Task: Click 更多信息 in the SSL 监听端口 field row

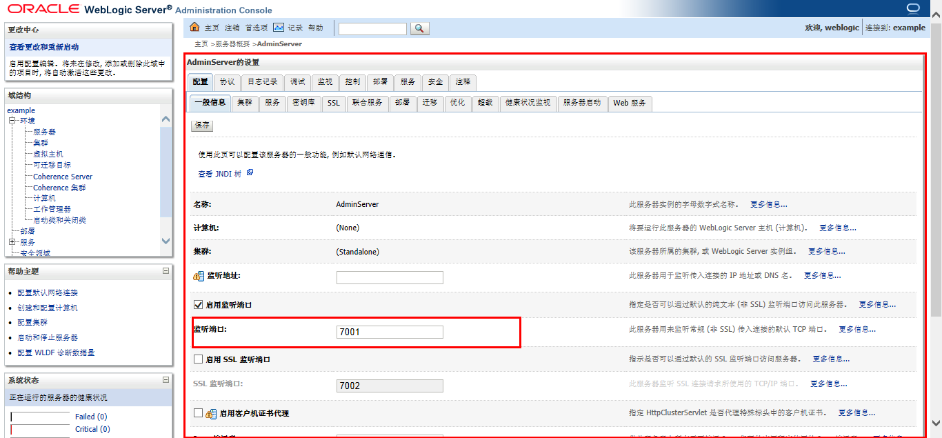Action: (829, 384)
